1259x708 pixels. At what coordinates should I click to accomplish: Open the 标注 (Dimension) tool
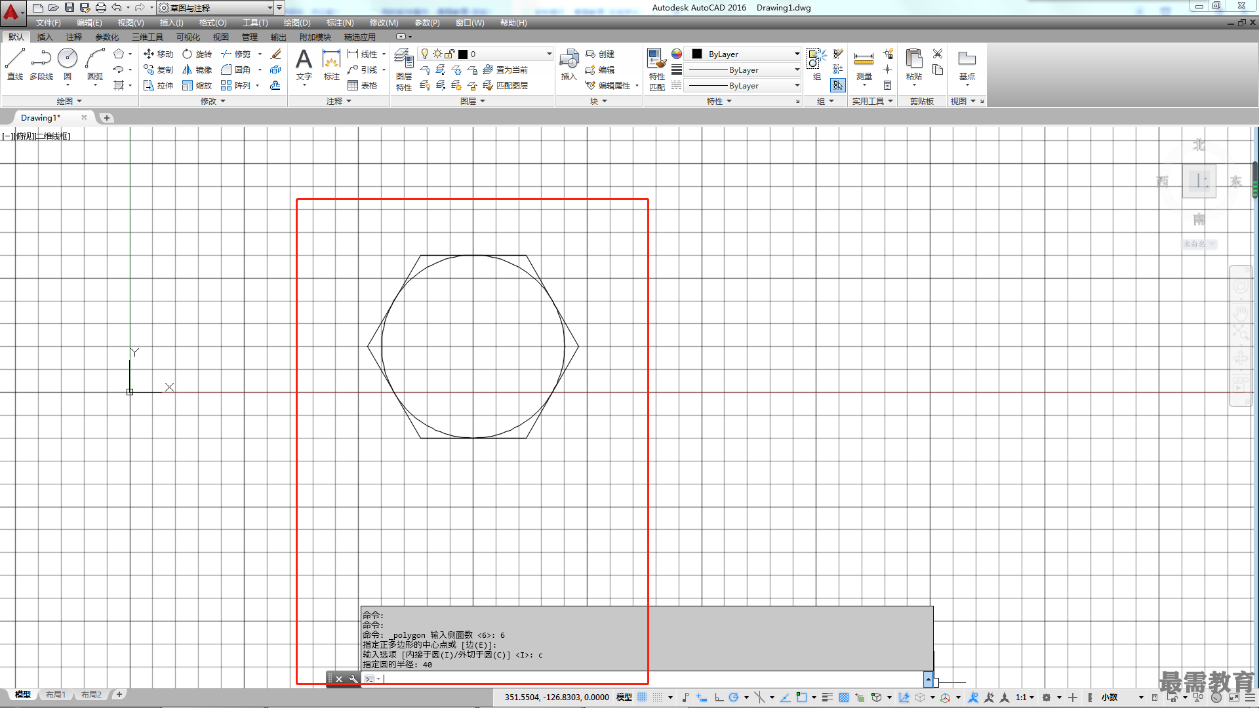pyautogui.click(x=332, y=64)
